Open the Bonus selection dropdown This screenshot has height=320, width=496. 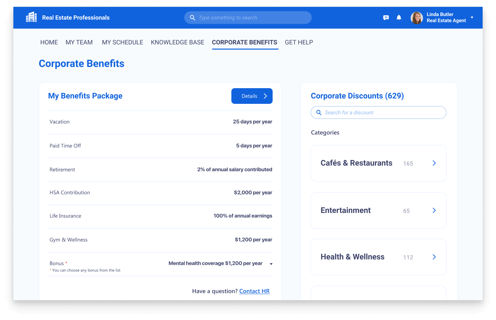[271, 264]
